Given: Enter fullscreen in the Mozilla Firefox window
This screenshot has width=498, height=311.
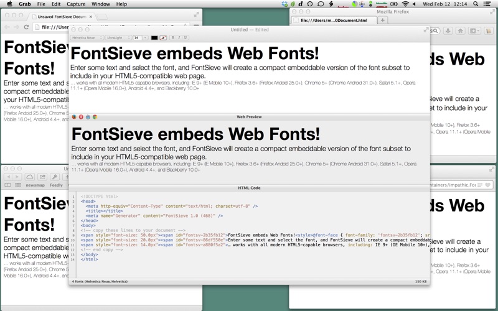Looking at the screenshot, I should tap(492, 12).
